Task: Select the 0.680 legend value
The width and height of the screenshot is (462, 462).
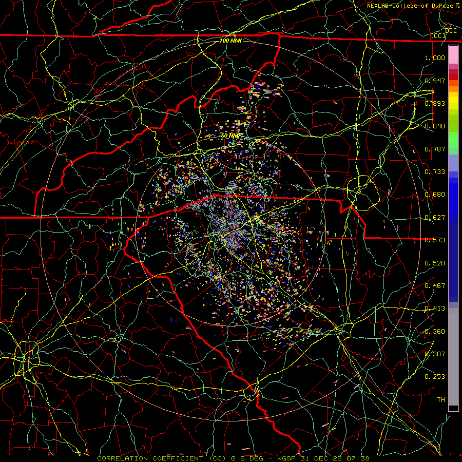Action: point(435,195)
